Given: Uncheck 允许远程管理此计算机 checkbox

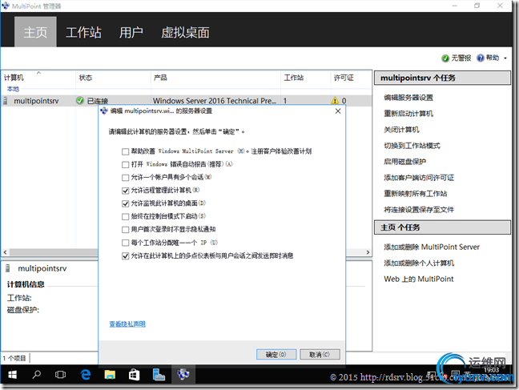Looking at the screenshot, I should (125, 191).
